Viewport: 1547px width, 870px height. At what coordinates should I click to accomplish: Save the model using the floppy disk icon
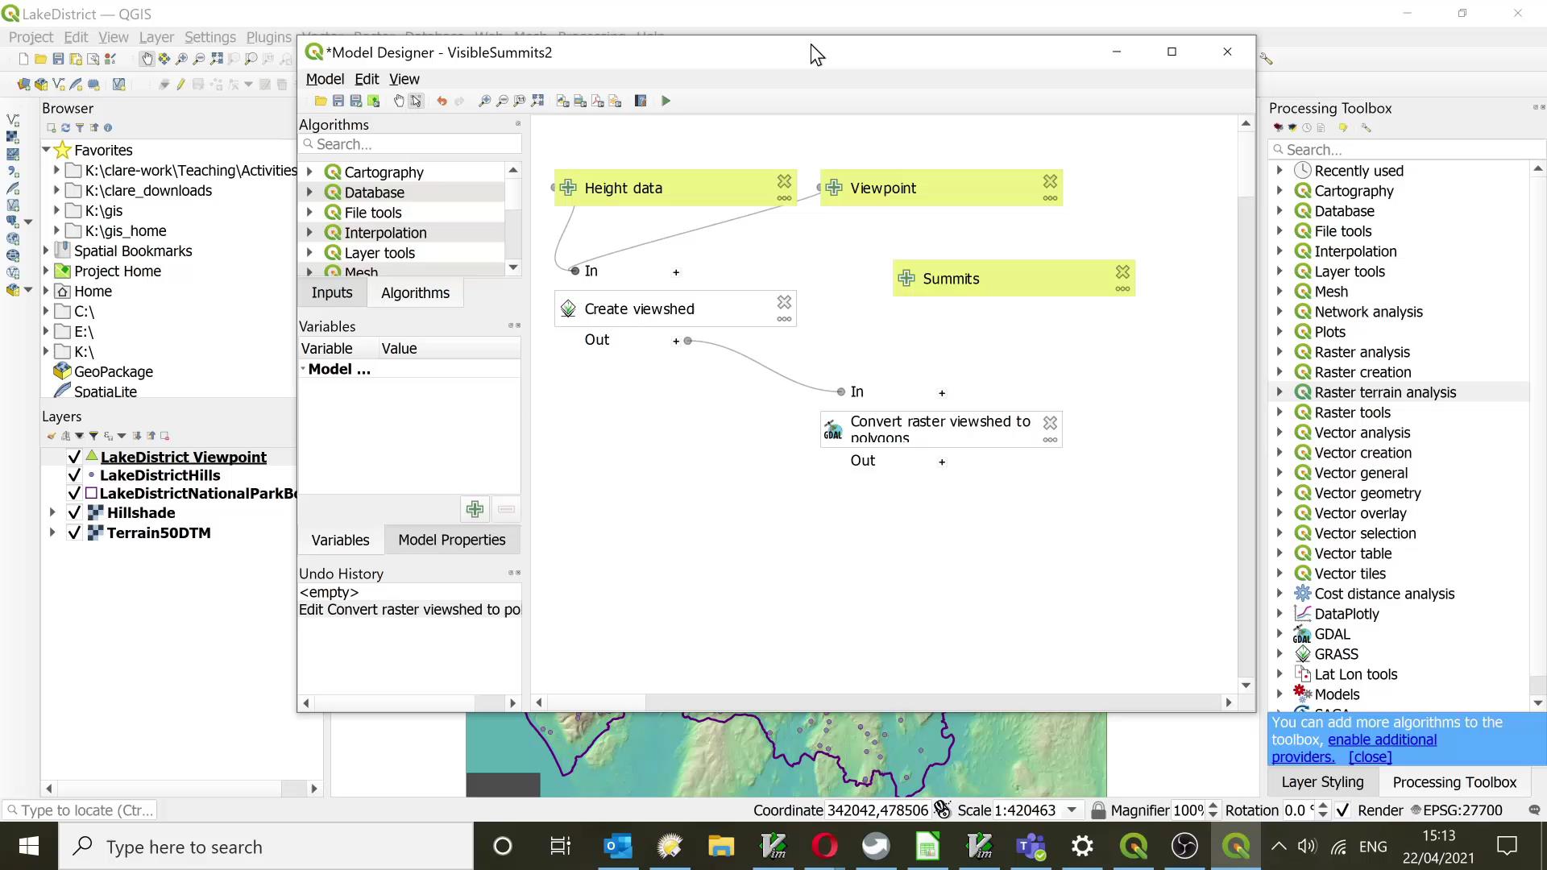click(338, 101)
